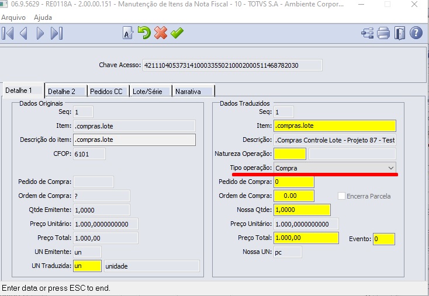
Task: Click the CFOP field 6101
Action: pyautogui.click(x=89, y=154)
